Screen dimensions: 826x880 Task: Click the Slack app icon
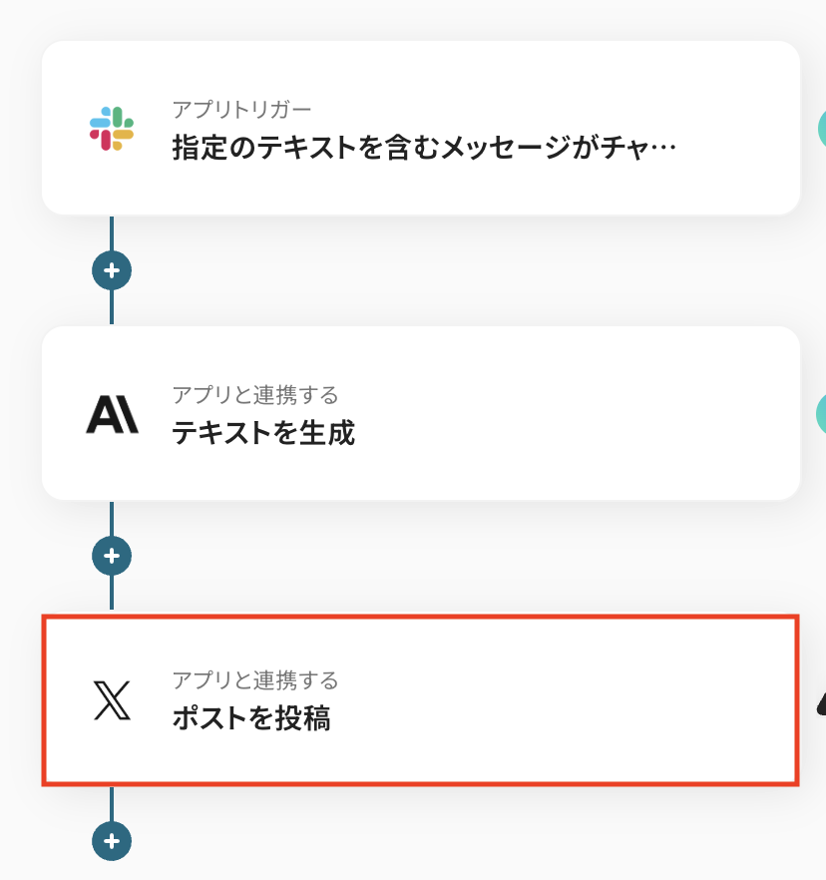(x=112, y=128)
